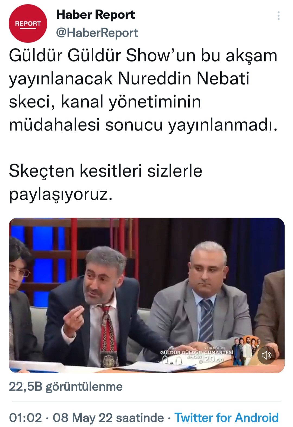The width and height of the screenshot is (293, 427).
Task: Open the three-dot more options menu
Action: (278, 16)
